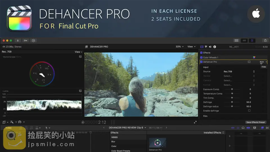Image resolution: width=270 pixels, height=152 pixels.
Task: Disable the Color Wheels 1 effect checkbox
Action: tap(201, 57)
